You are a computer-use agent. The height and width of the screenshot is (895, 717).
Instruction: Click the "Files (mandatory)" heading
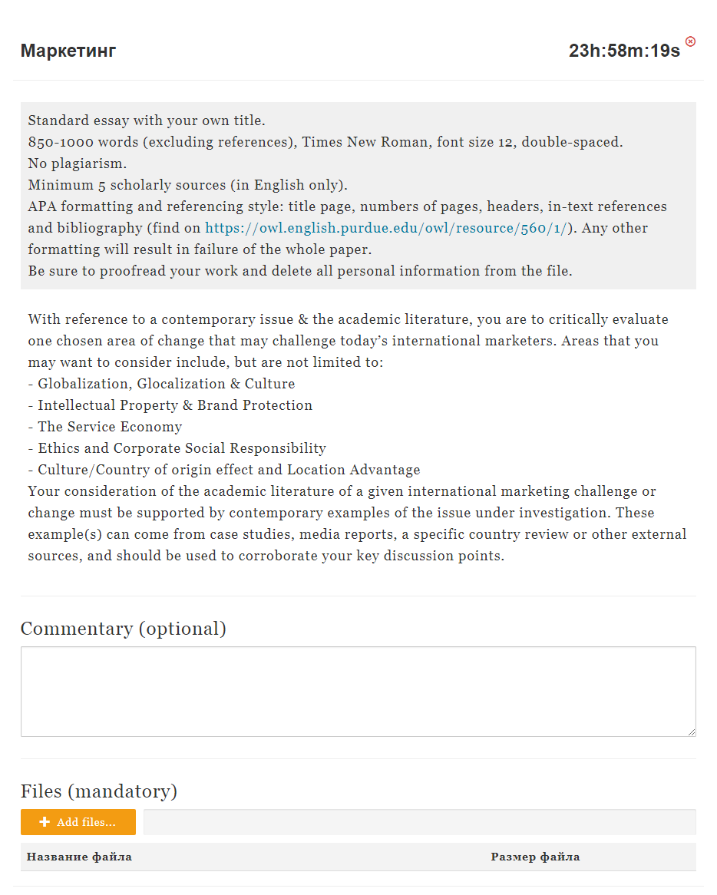pos(99,791)
